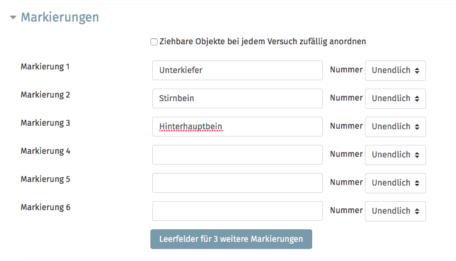The height and width of the screenshot is (261, 456).
Task: Open Nummer dropdown for Markierung 6
Action: pyautogui.click(x=395, y=211)
